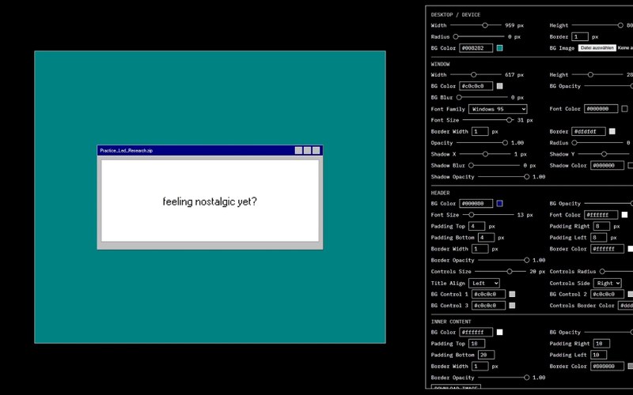Click the Header Font Color field #ffffff

(601, 215)
